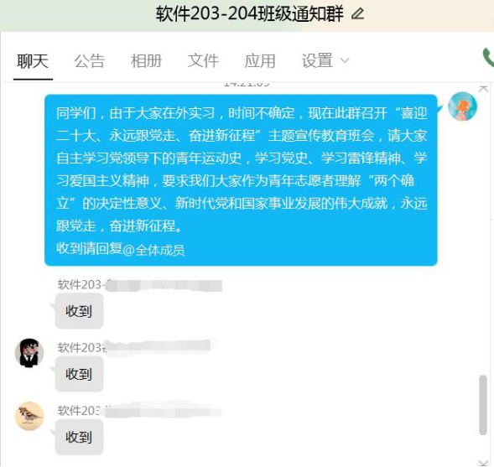Click the chat scrollbar thumb
494x467 pixels.
tap(483, 405)
